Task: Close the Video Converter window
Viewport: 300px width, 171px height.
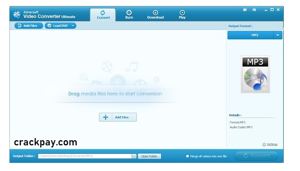Action: coord(278,10)
